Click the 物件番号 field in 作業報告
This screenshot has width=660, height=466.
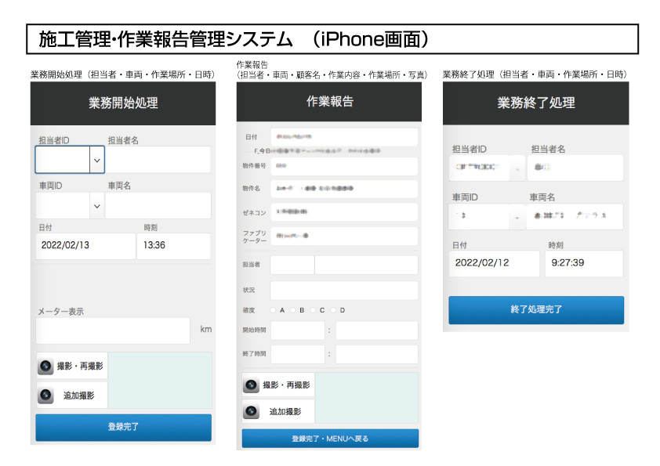pos(343,166)
